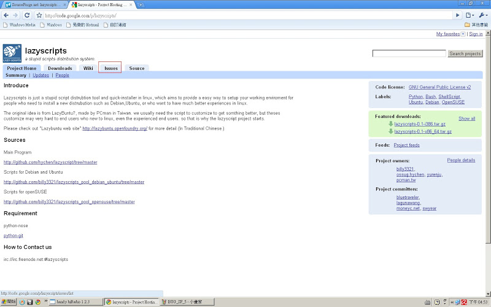Open the Windows bookmark
Viewport: 491px width, 307px height.
point(51,25)
